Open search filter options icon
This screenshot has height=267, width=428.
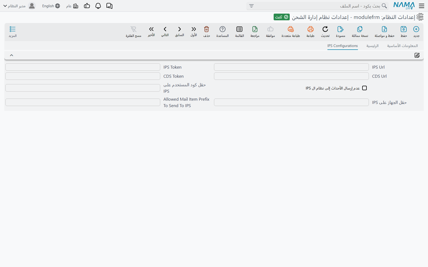click(x=251, y=6)
